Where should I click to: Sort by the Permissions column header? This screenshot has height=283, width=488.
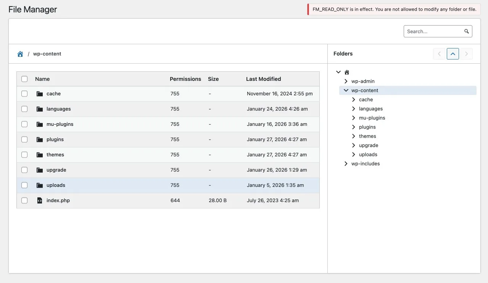pyautogui.click(x=185, y=79)
